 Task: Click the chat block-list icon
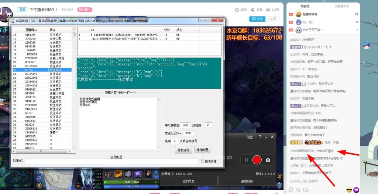[306, 190]
